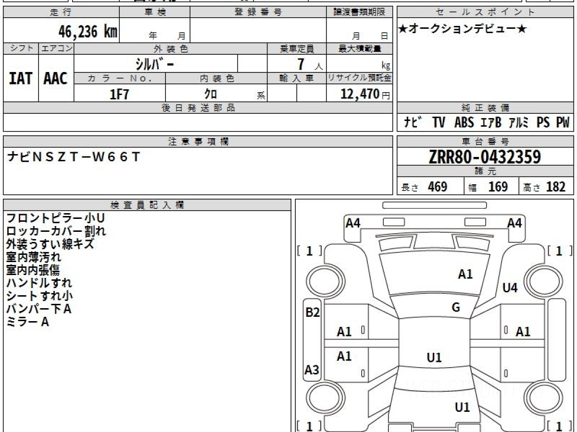Click the 車台番号 header
This screenshot has height=432, width=577.
[485, 141]
